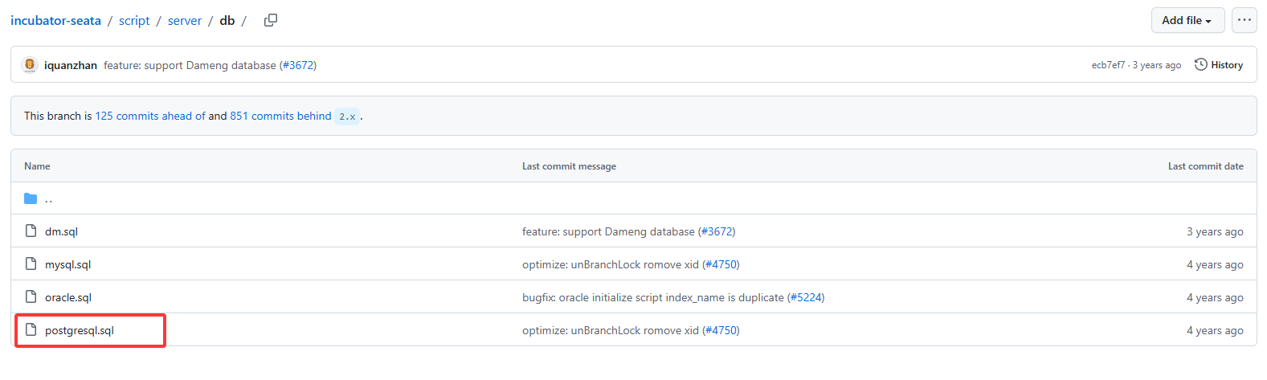Click the file icon beside mysql.sql

click(31, 264)
